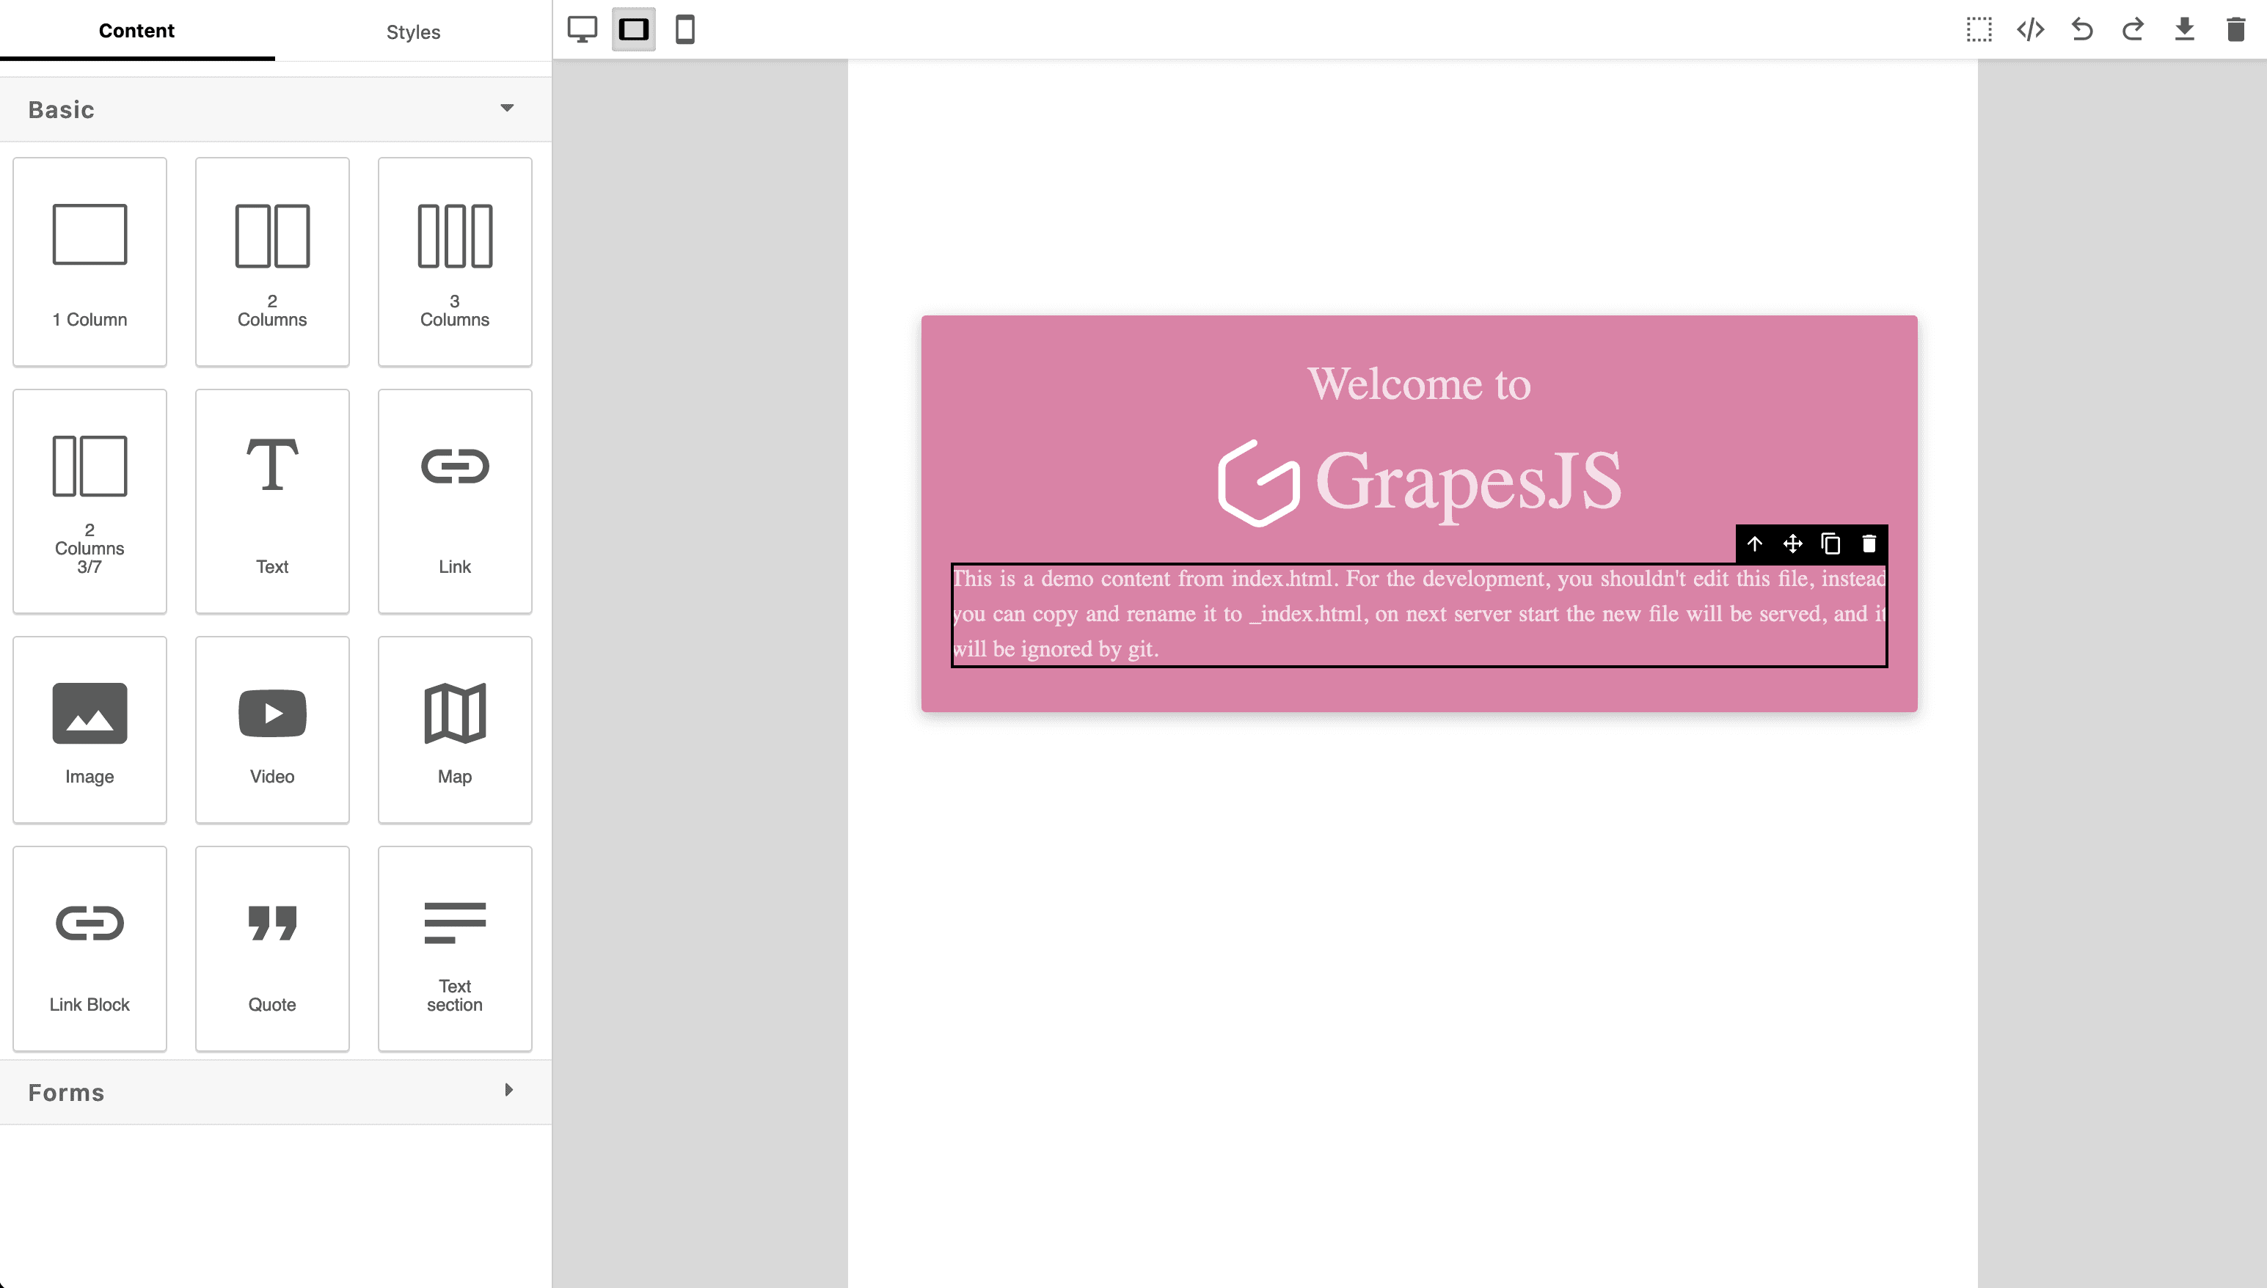Switch preview to mobile device

[685, 30]
